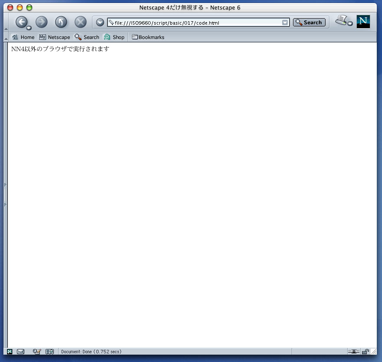
Task: Click the security padlock icon
Action: point(366,352)
